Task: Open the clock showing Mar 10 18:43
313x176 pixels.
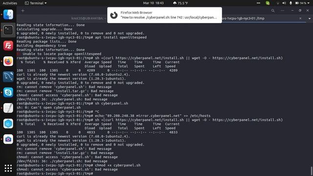Action: (153, 3)
